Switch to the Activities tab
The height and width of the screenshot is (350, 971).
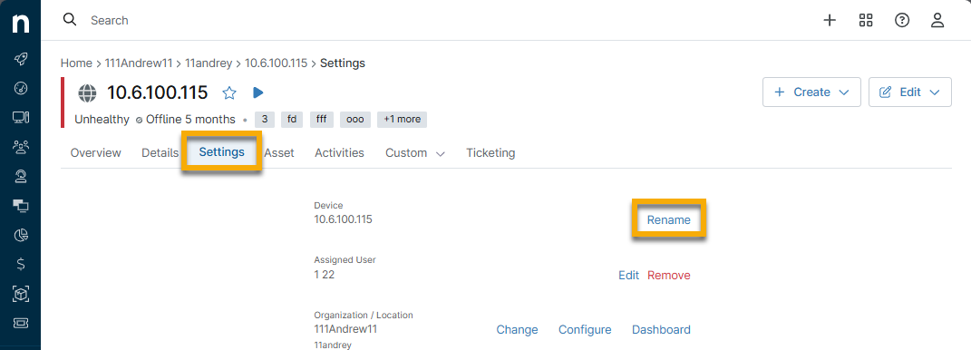339,153
